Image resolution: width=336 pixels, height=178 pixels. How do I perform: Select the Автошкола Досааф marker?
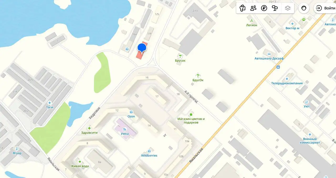269,54
